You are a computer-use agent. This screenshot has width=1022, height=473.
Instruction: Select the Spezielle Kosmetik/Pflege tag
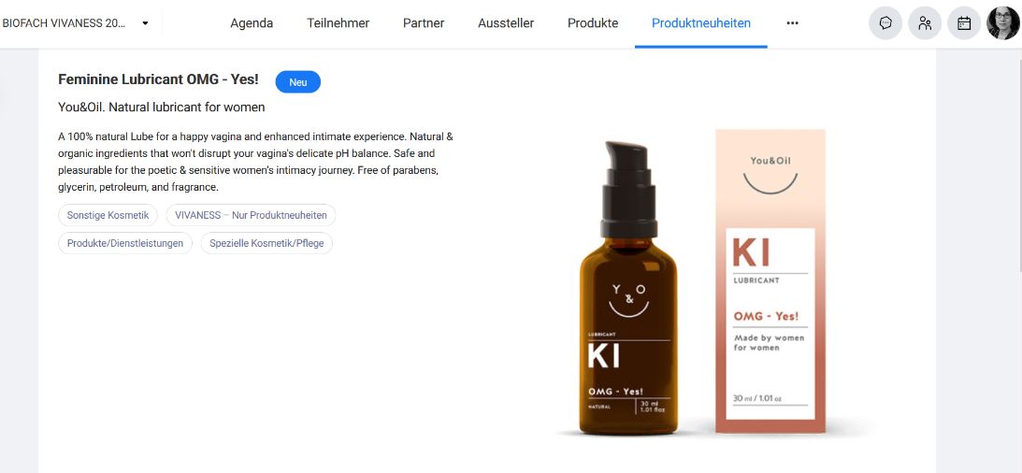(x=266, y=243)
